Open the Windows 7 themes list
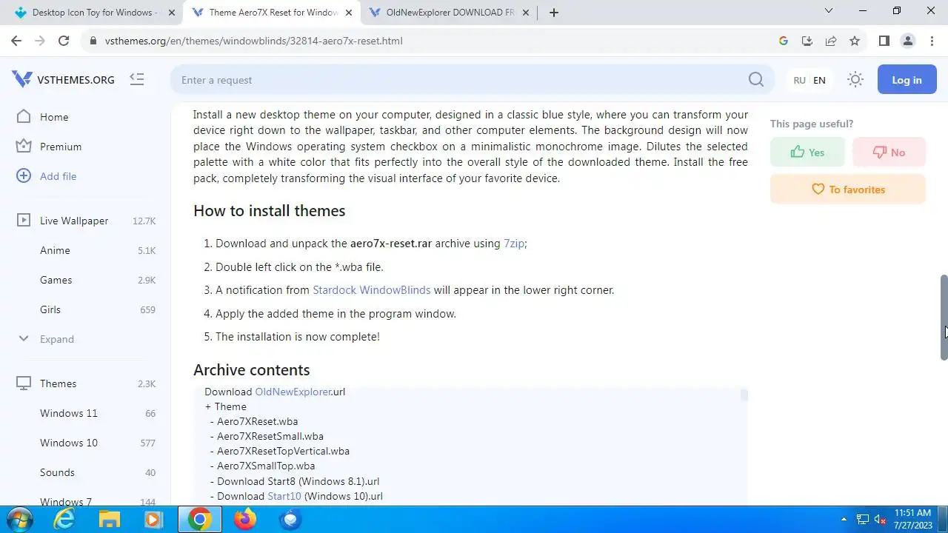This screenshot has height=533, width=948. click(66, 500)
